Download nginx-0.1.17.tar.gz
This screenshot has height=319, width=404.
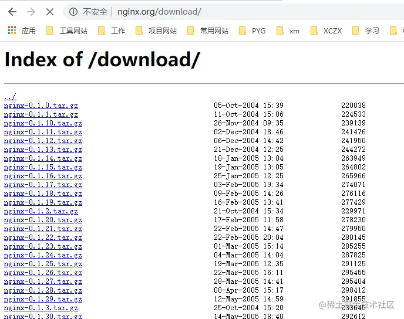pyautogui.click(x=43, y=185)
